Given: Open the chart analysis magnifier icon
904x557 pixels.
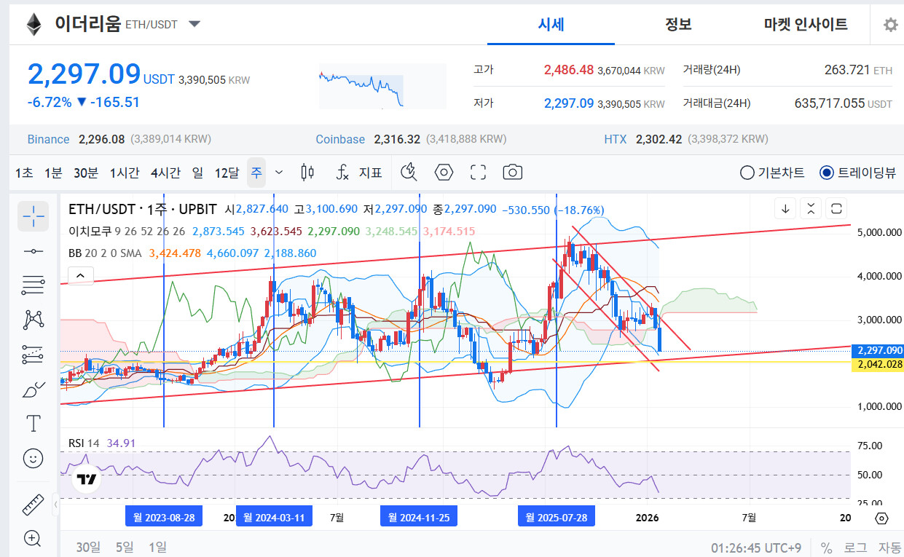Looking at the screenshot, I should pyautogui.click(x=410, y=173).
